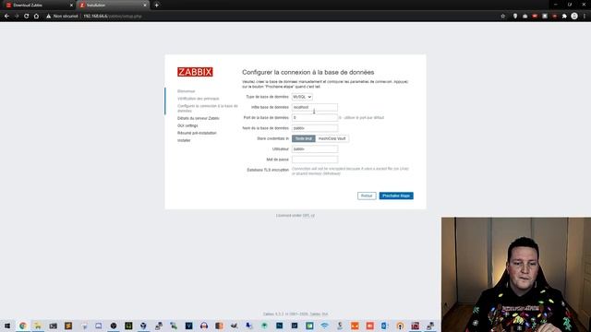Click the presenter webcam overlay
Screen dimensions: 591x332
516,275
